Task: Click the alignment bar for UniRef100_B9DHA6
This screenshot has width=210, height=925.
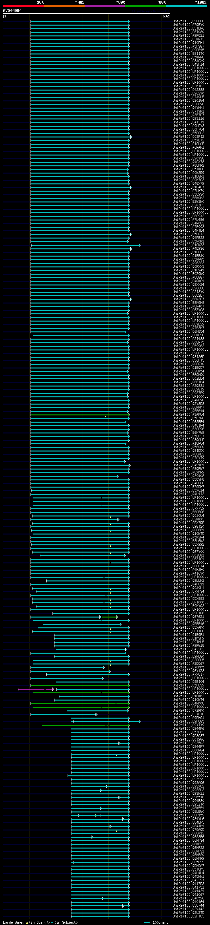Action: pos(80,22)
